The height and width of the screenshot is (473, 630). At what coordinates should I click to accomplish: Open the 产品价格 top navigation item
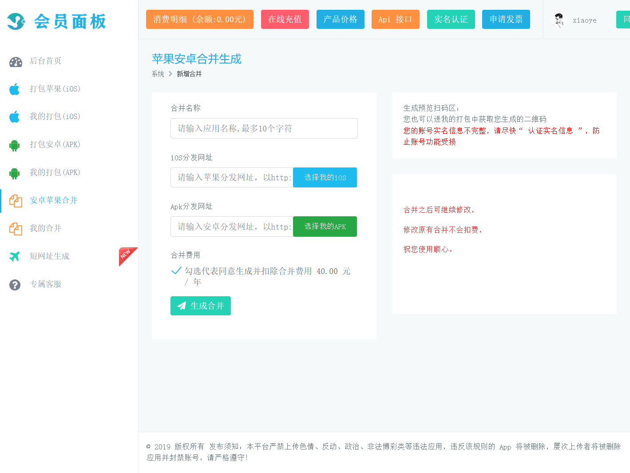click(340, 20)
